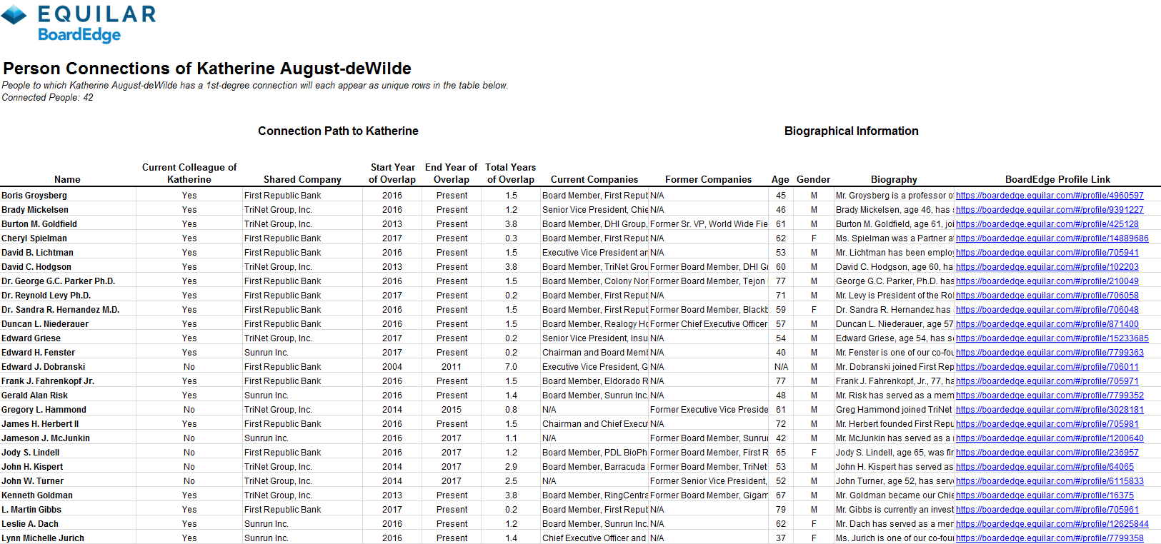Click the 2004 start year cell
The image size is (1161, 544).
click(x=392, y=367)
